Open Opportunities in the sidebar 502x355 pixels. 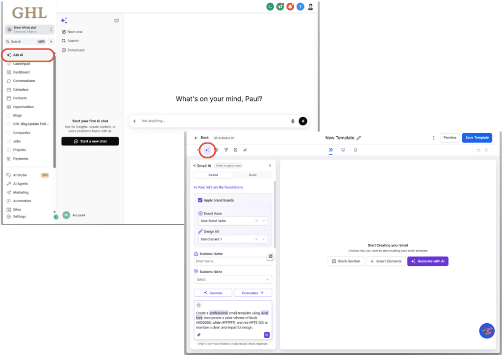(23, 107)
